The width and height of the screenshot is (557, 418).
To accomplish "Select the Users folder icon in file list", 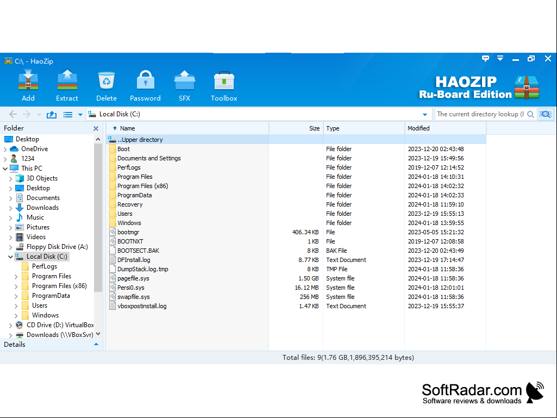I will tap(112, 214).
